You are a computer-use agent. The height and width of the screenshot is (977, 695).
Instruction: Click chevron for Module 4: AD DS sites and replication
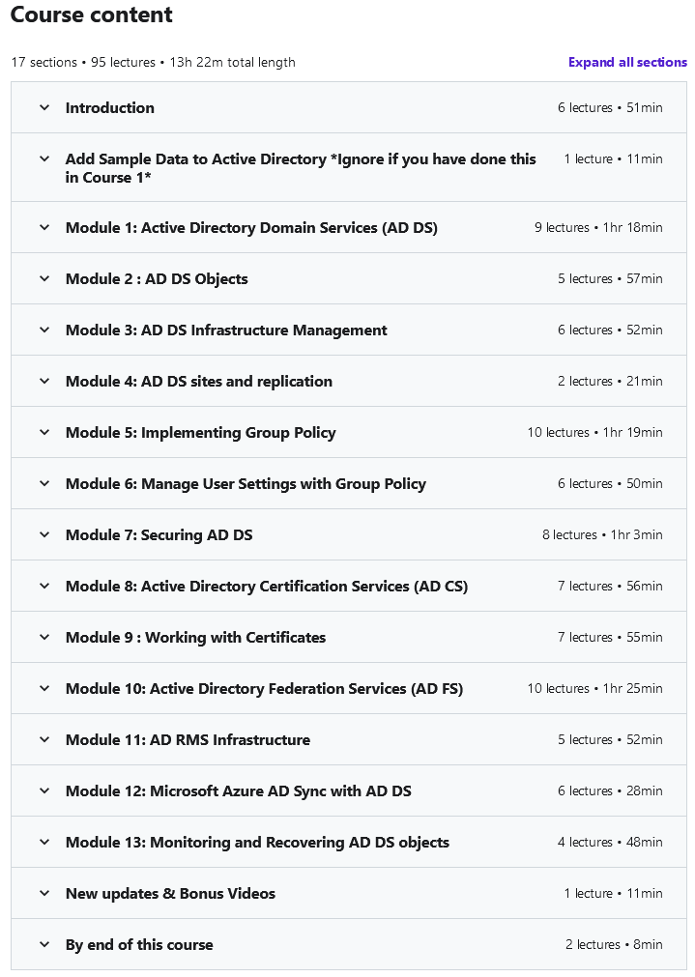pos(44,382)
